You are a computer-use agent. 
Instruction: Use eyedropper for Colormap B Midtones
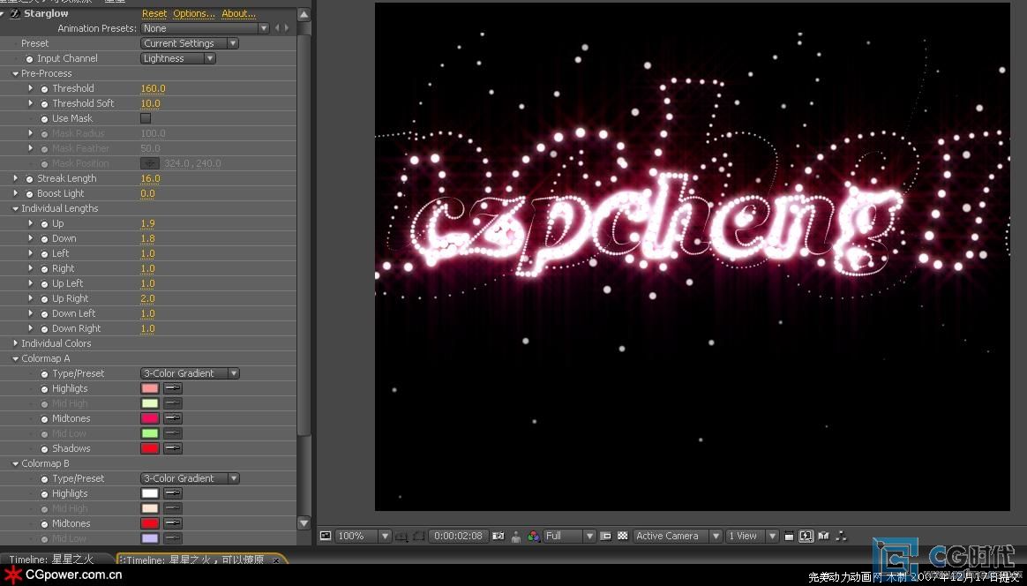click(173, 523)
